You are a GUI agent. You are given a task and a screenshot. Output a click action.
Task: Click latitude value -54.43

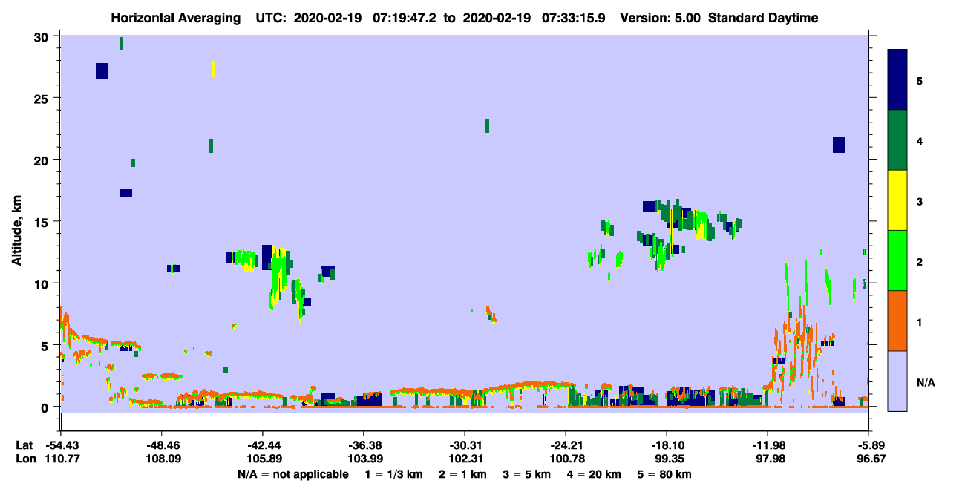point(60,445)
